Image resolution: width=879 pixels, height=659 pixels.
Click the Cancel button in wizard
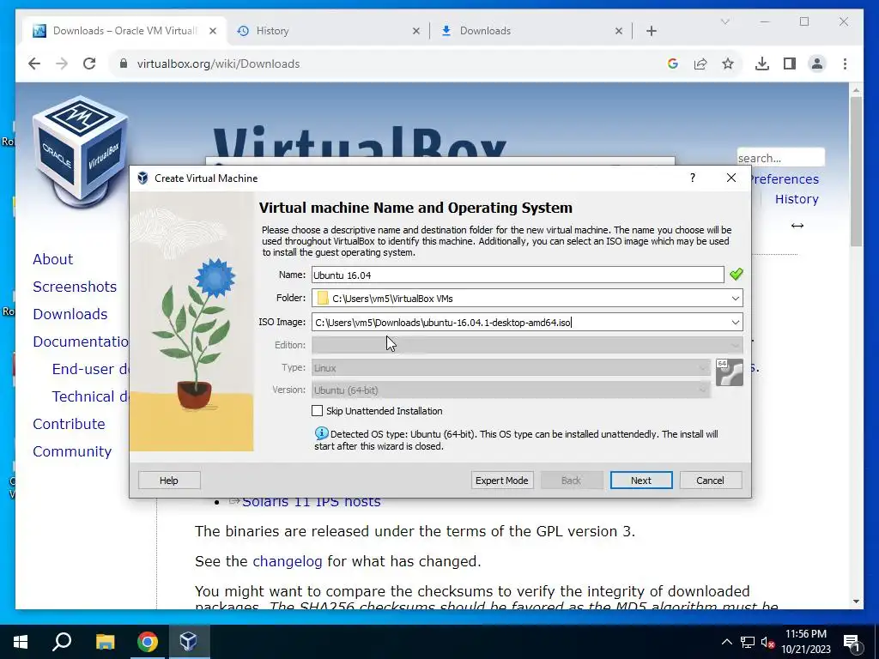tap(710, 481)
